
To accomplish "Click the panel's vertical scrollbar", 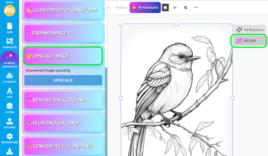I will pos(106,111).
